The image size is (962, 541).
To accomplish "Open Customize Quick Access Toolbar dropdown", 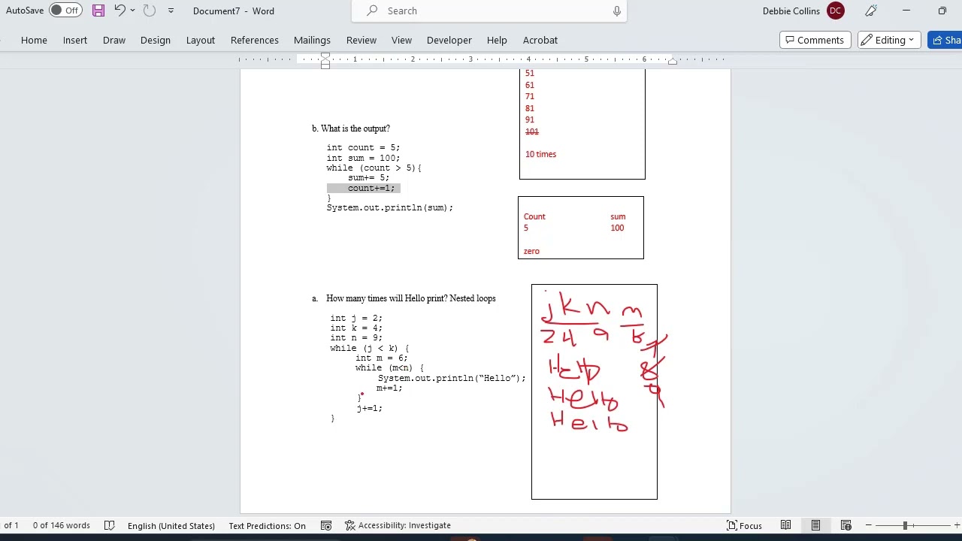I will [171, 11].
